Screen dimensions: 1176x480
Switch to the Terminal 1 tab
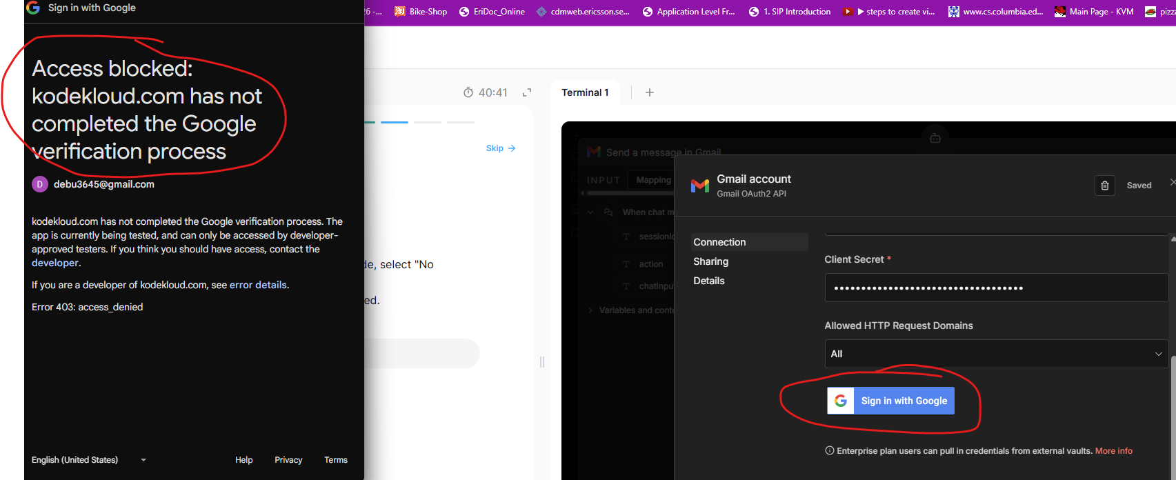(x=585, y=92)
